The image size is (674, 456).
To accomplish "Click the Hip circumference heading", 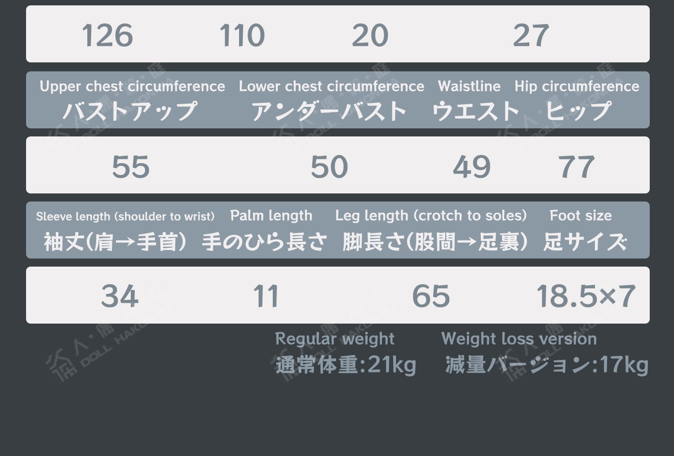I will (576, 86).
